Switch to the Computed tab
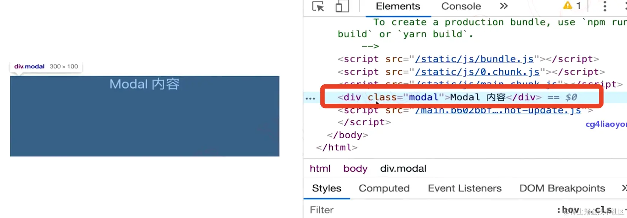This screenshot has height=218, width=627. (384, 188)
